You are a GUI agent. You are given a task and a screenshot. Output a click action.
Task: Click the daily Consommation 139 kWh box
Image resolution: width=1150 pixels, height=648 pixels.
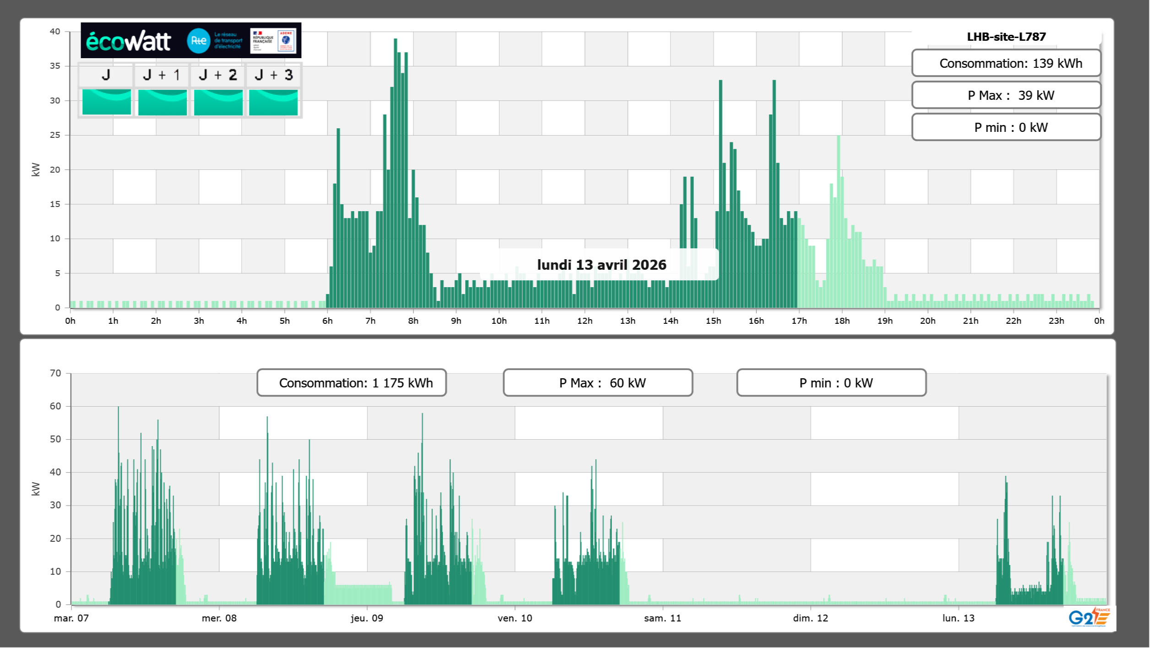(1006, 63)
